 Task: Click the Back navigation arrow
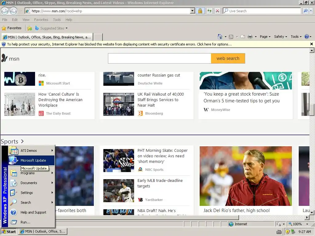(x=5, y=11)
